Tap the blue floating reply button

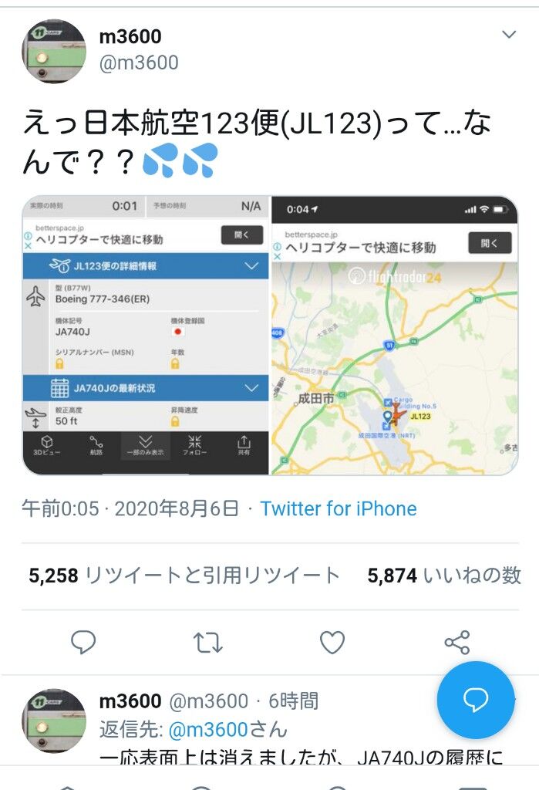pos(476,700)
